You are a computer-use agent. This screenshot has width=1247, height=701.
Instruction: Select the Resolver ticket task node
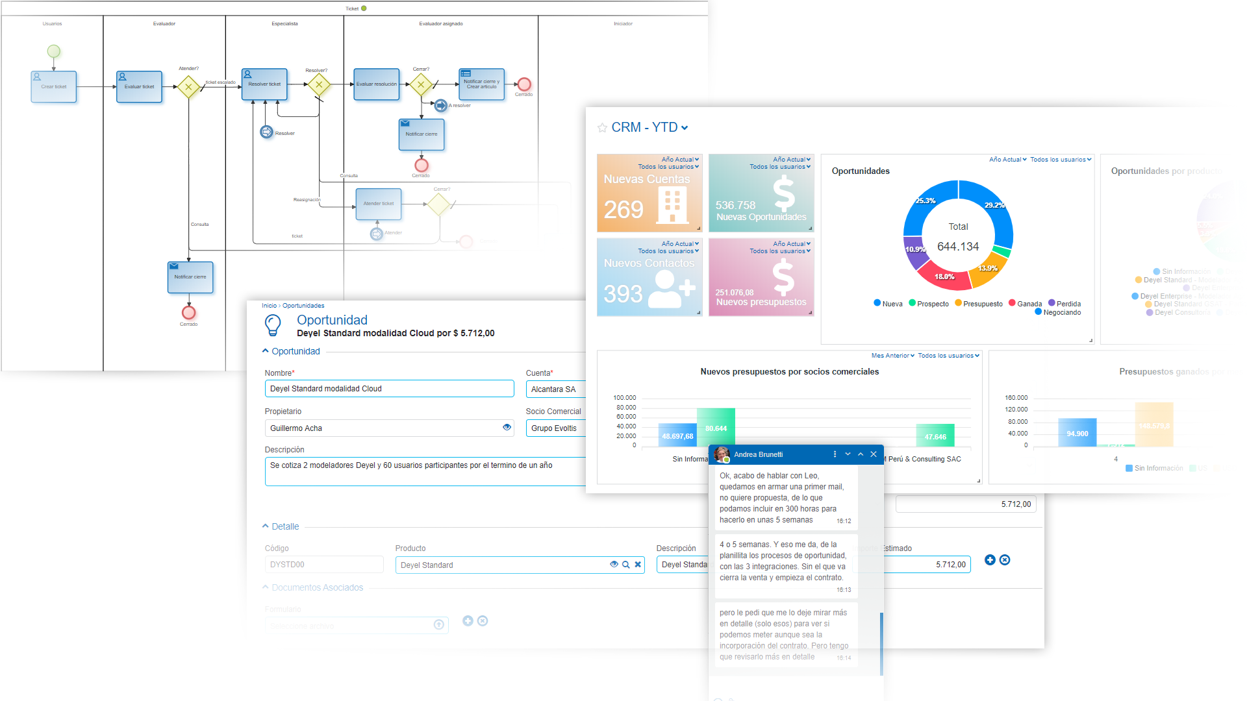264,84
